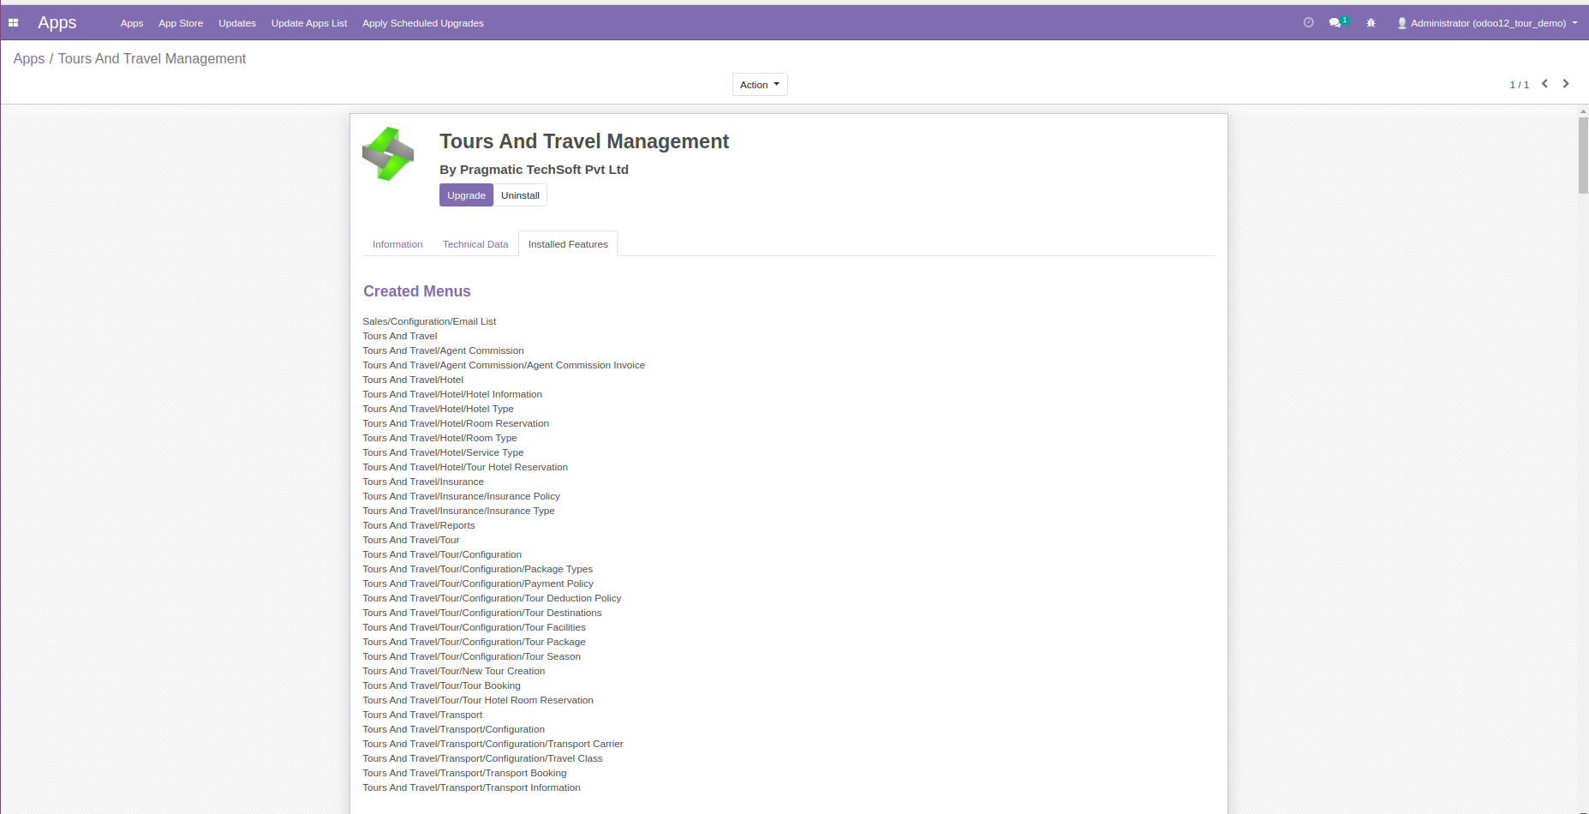This screenshot has height=814, width=1589.
Task: Select Apply Scheduled Upgrades menu
Action: coord(423,23)
